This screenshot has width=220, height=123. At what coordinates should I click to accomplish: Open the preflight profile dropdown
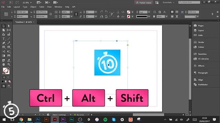tap(70, 115)
